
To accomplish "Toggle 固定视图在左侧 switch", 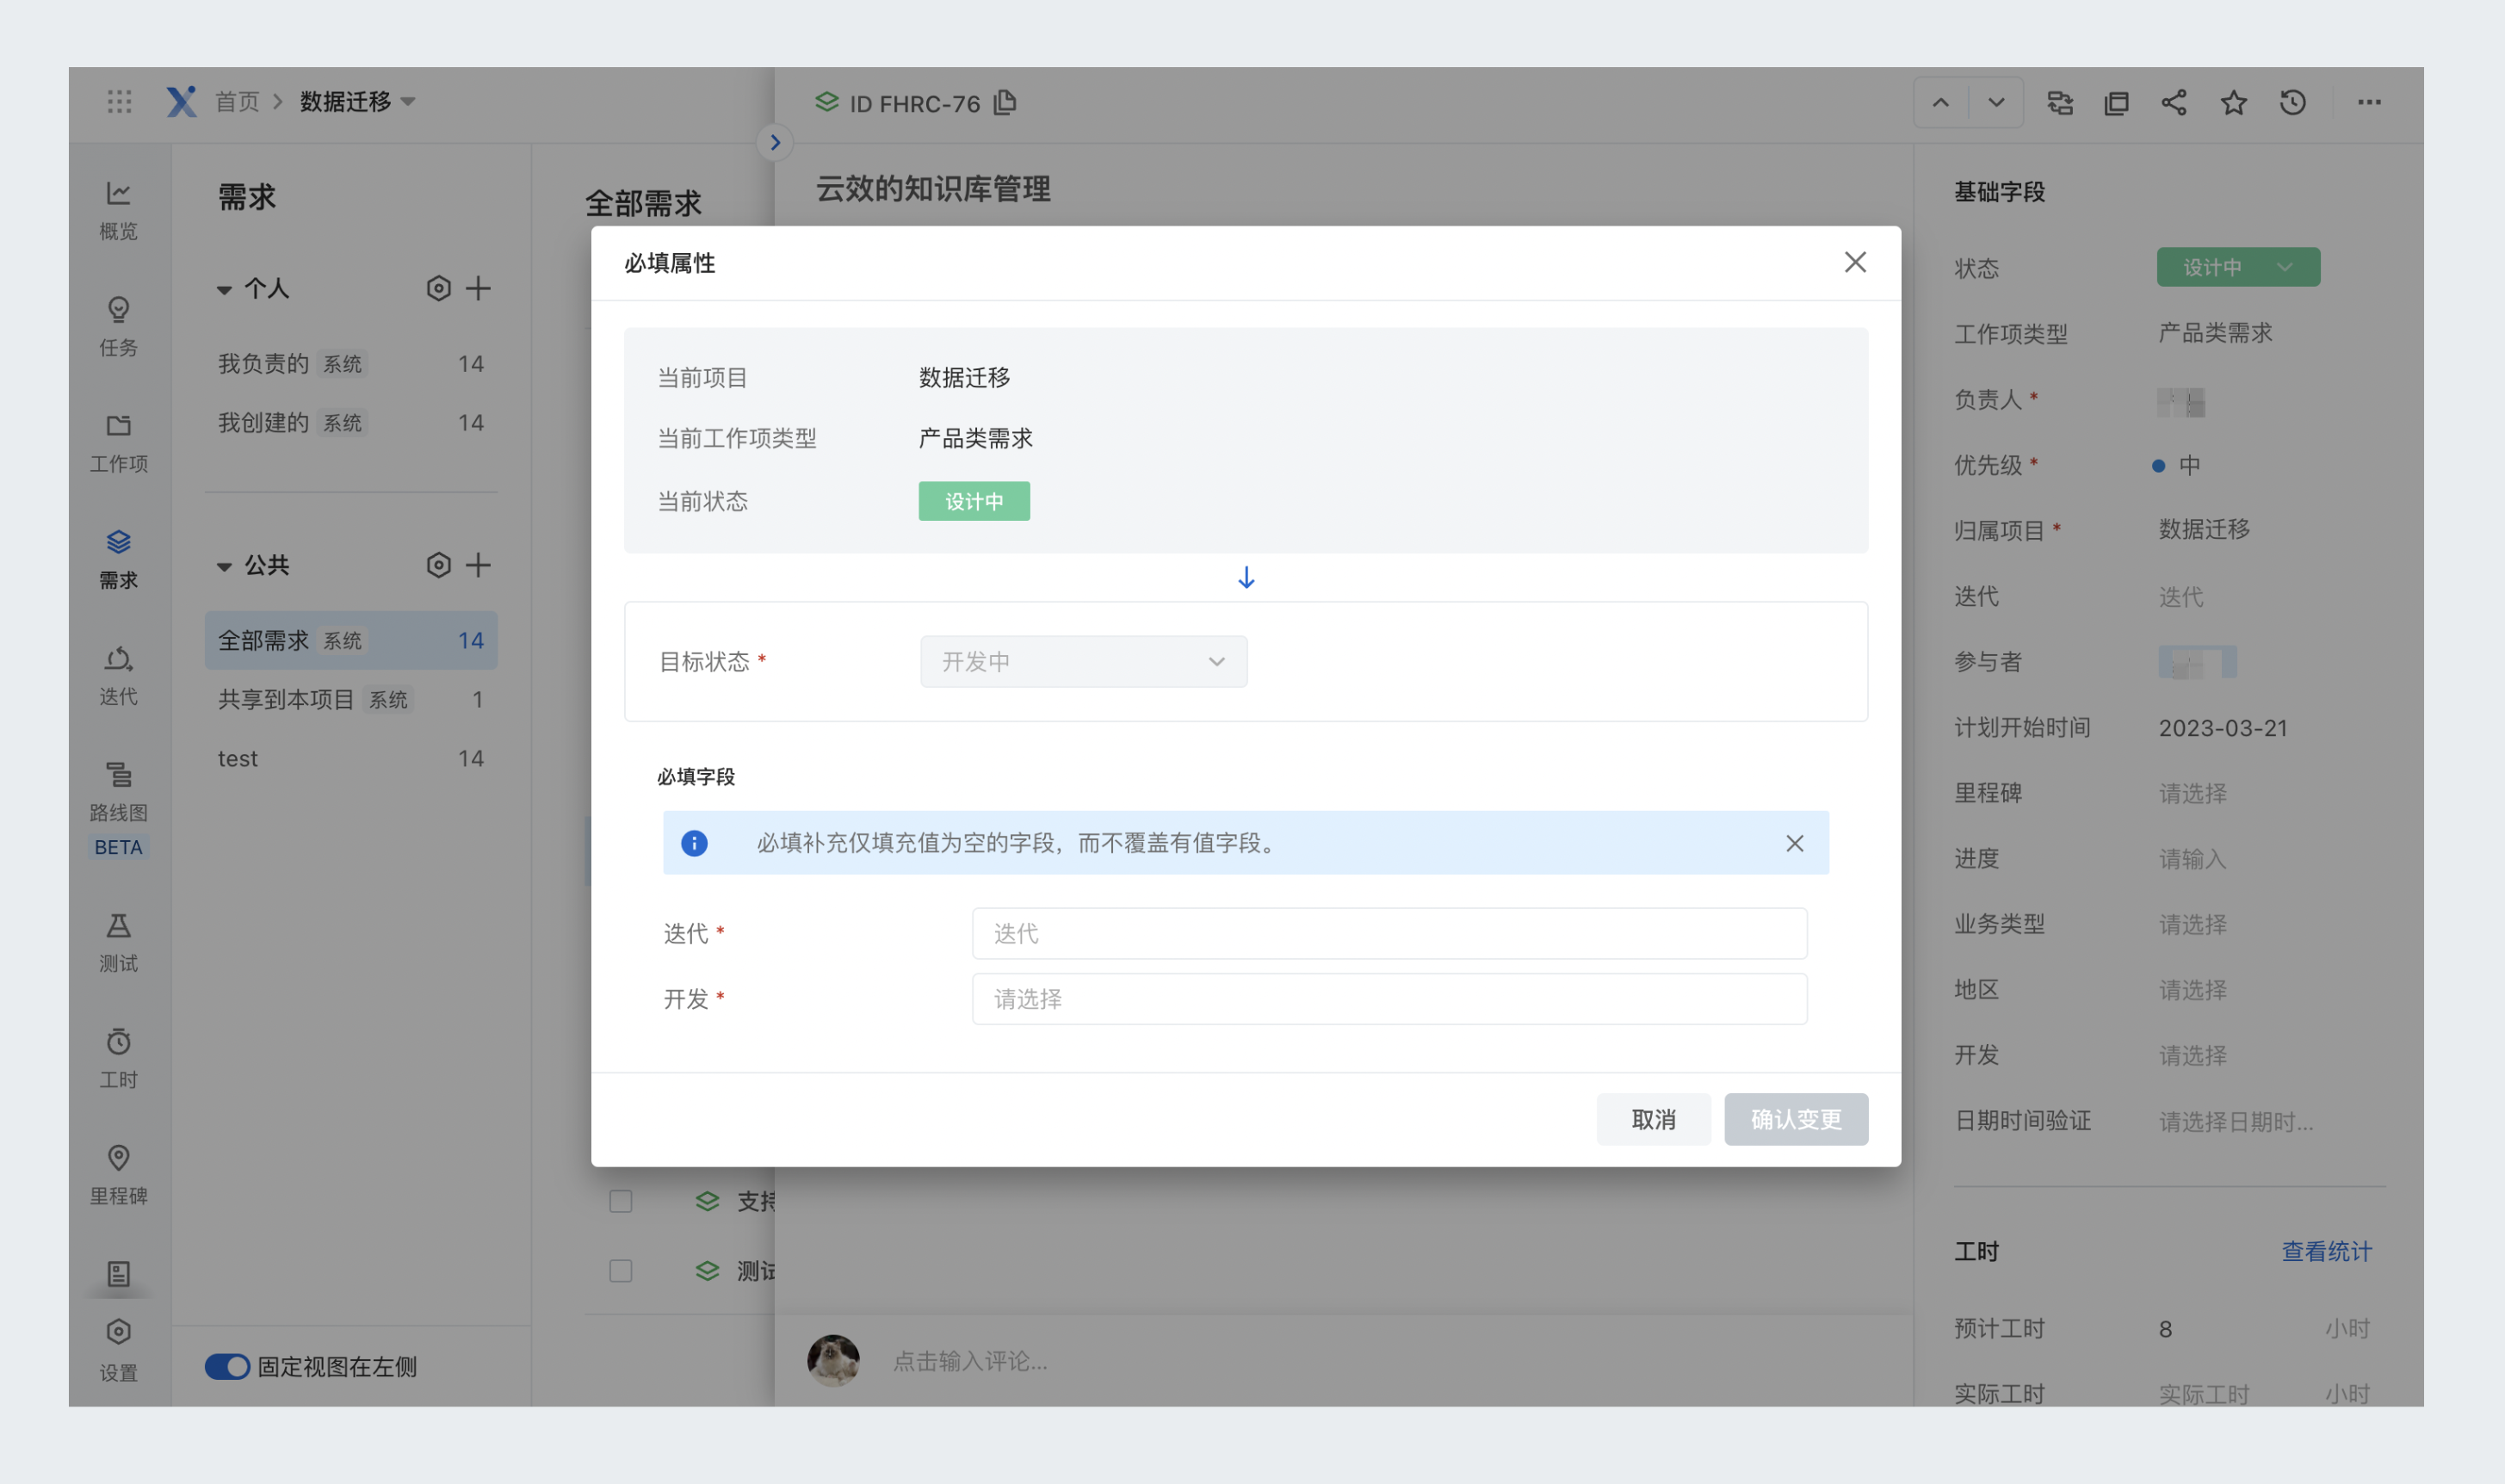I will pos(227,1366).
